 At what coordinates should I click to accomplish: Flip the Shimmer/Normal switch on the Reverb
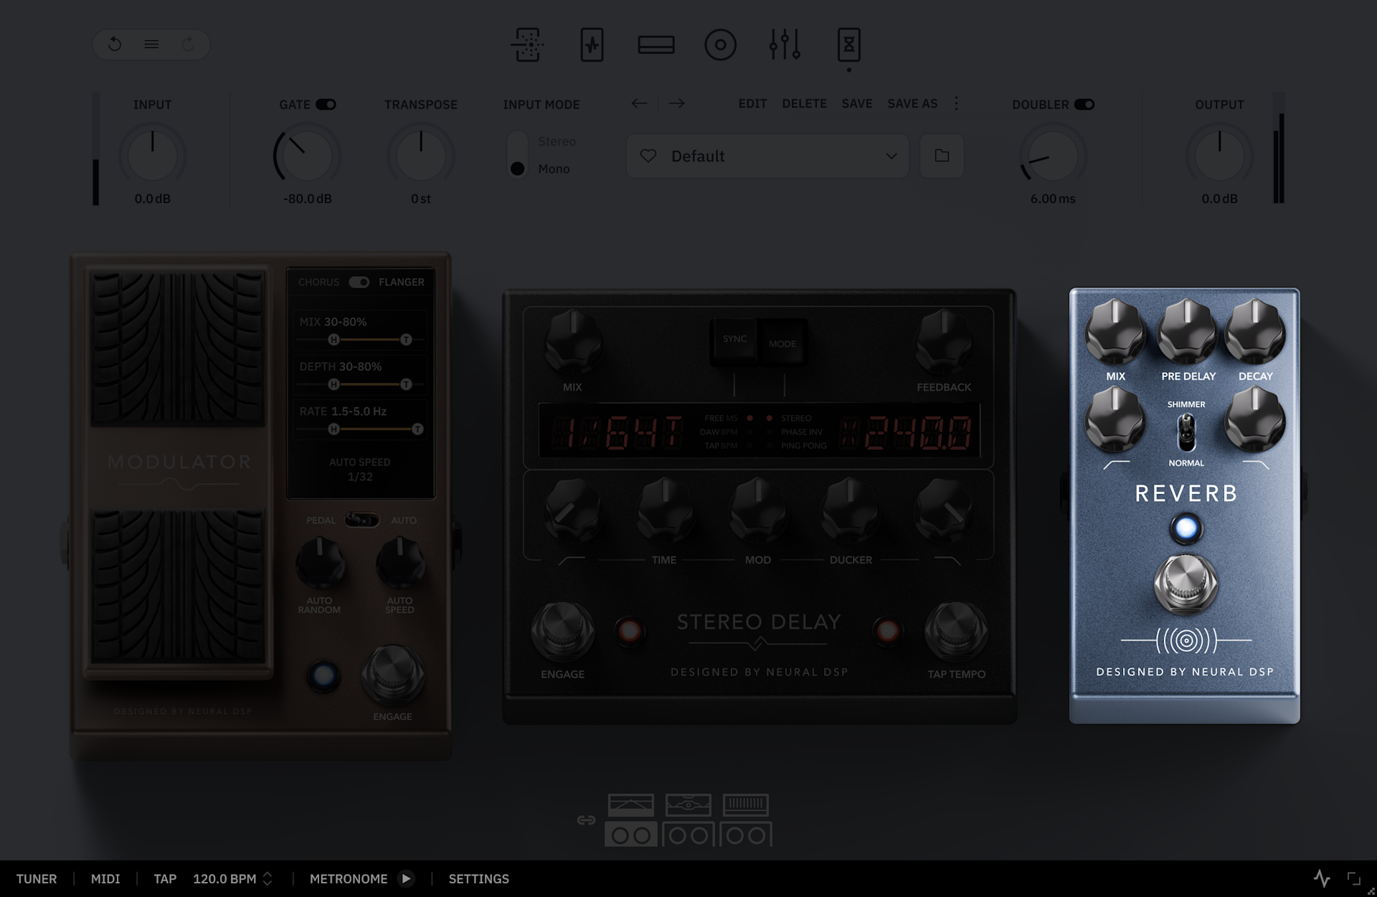[1186, 433]
